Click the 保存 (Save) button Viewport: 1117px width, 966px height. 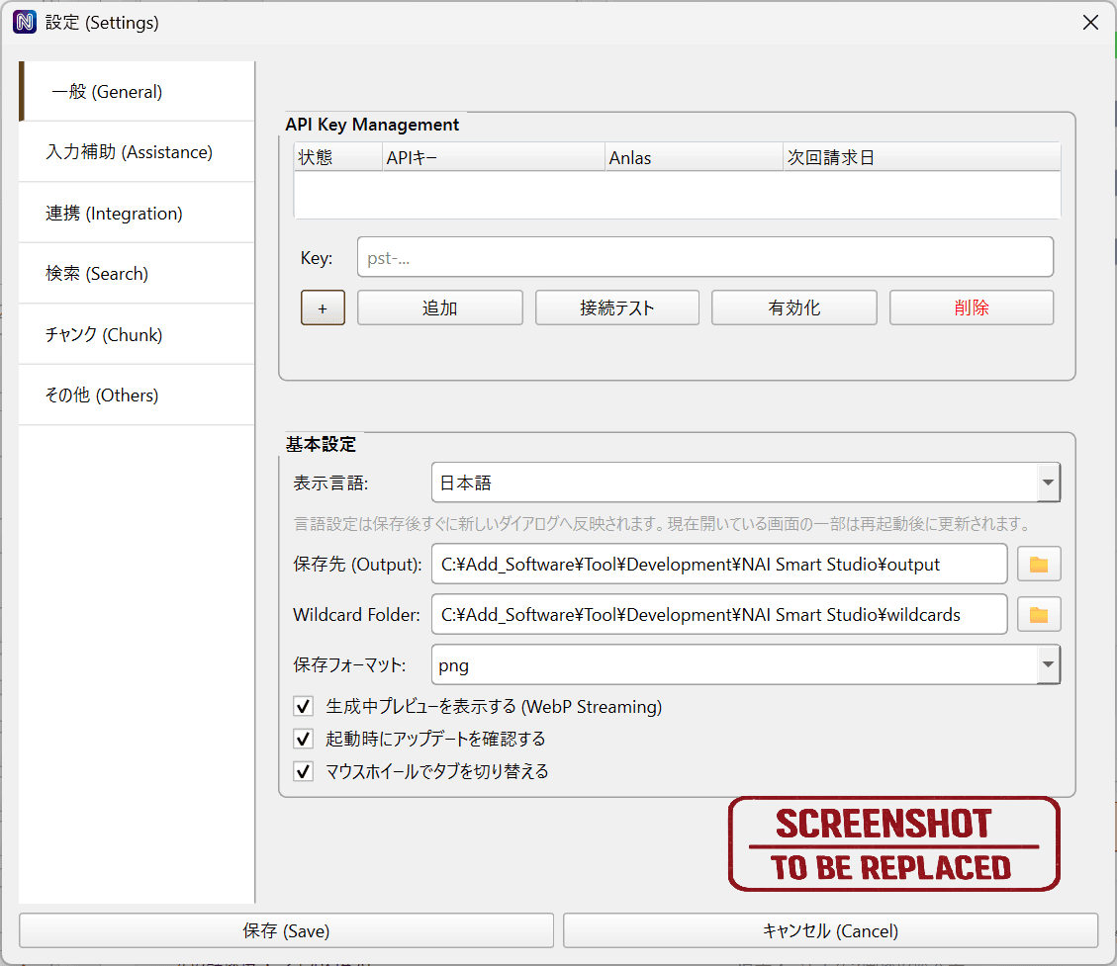tap(286, 930)
